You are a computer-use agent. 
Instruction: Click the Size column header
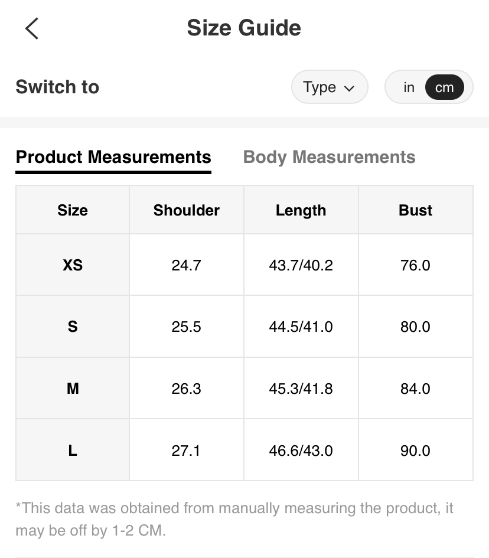tap(73, 210)
